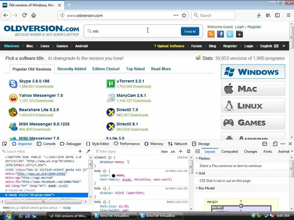Open English language selector

[269, 46]
